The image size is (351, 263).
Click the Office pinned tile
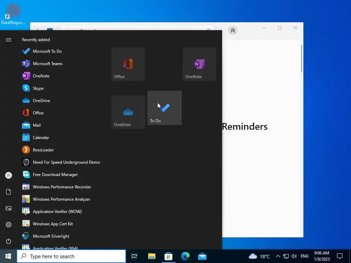pyautogui.click(x=128, y=64)
